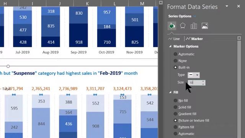This screenshot has height=138, width=245.
Task: Decrease the marker size with down arrow
Action: tap(203, 84)
